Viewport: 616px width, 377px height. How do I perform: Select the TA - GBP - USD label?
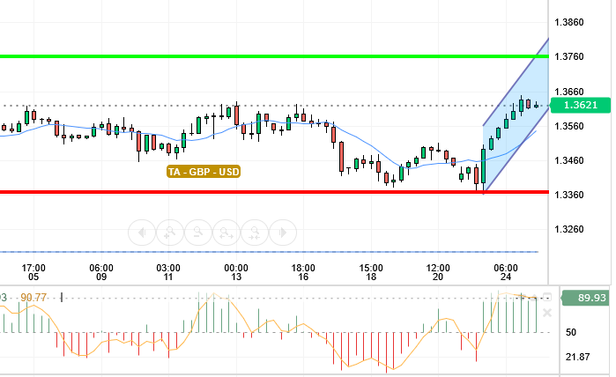[204, 172]
